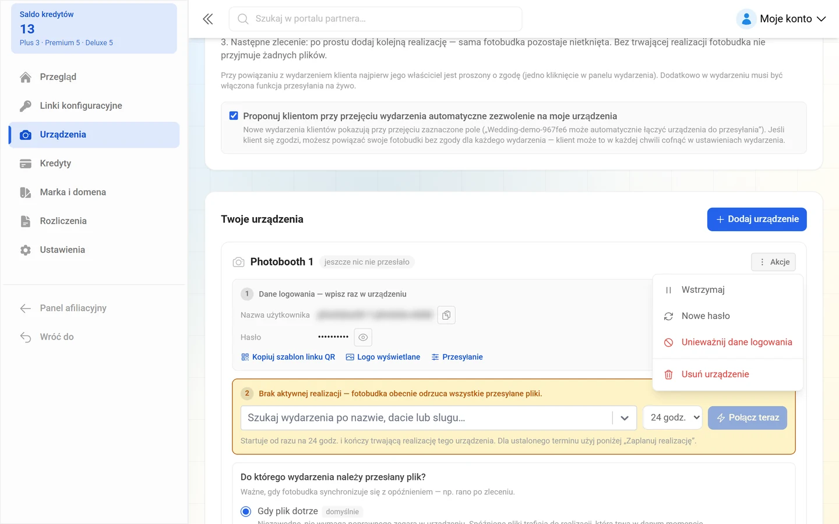Select Unieważnij dane logowania menu entry
Viewport: 839px width, 524px height.
coord(728,342)
